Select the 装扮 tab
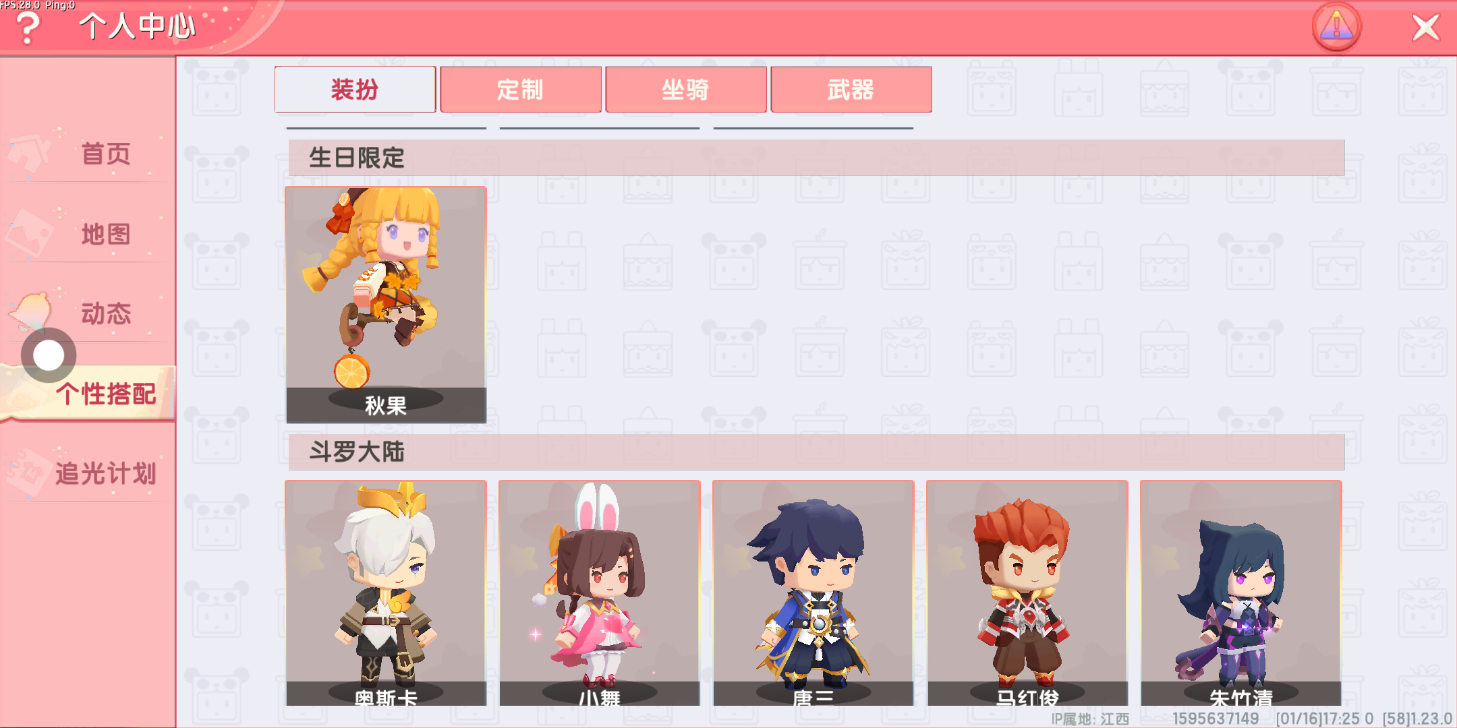Viewport: 1457px width, 728px height. click(x=355, y=89)
